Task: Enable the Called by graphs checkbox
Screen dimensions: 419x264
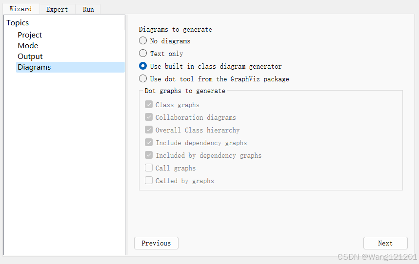Action: [149, 181]
